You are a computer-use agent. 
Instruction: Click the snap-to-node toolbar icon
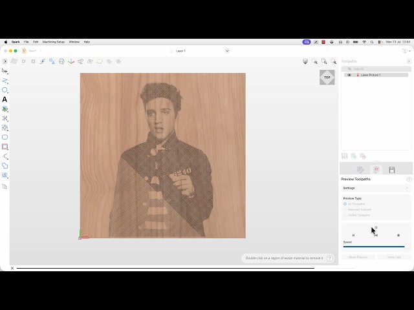pyautogui.click(x=43, y=61)
